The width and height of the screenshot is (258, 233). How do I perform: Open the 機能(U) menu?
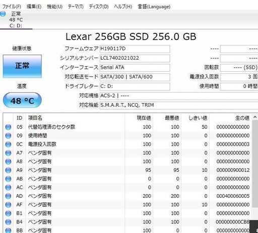54,7
